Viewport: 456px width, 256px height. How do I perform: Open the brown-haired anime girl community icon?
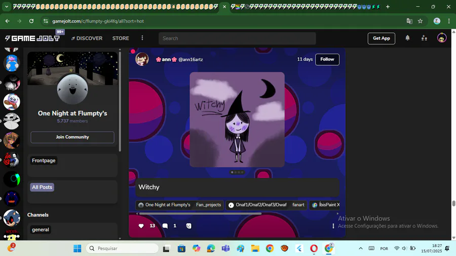coord(12,141)
